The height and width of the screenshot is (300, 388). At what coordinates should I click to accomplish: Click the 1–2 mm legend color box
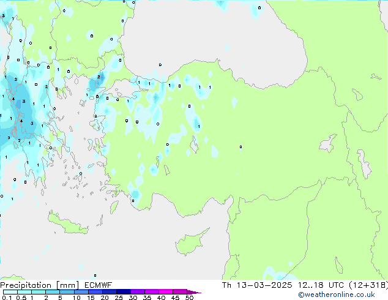[39, 292]
